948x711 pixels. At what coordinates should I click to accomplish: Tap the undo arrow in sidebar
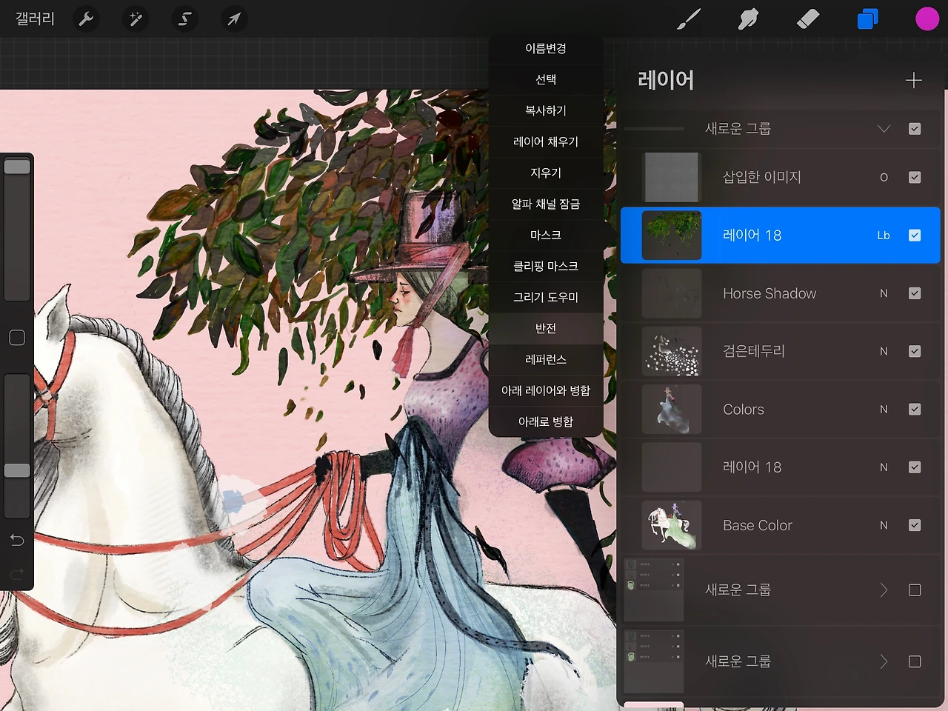(17, 540)
